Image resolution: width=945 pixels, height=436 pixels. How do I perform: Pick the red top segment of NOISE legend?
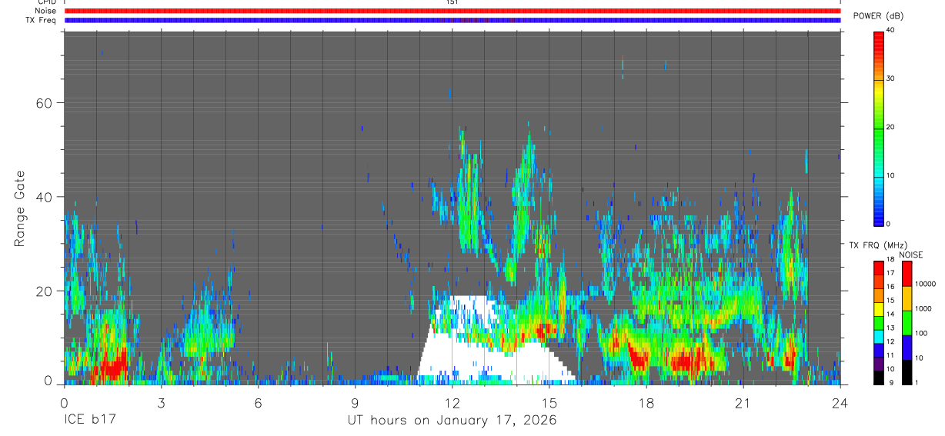point(907,273)
